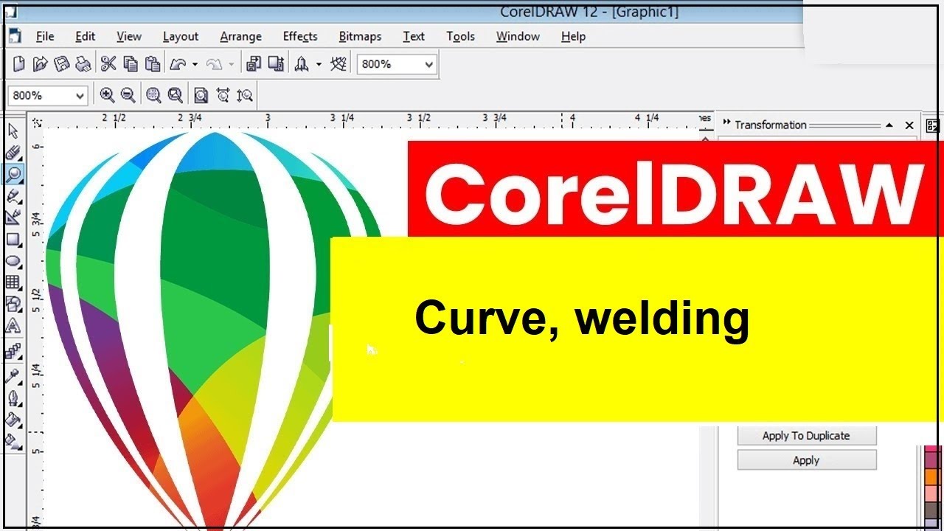Image resolution: width=944 pixels, height=531 pixels.
Task: Click the New document icon
Action: 19,64
